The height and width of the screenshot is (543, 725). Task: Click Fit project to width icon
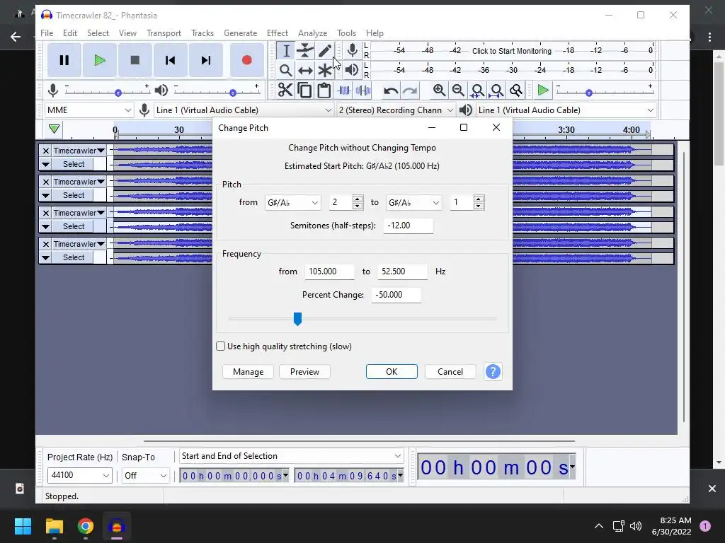tap(496, 90)
